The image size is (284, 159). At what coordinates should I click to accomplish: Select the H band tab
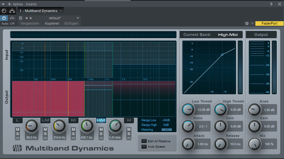pos(129,121)
